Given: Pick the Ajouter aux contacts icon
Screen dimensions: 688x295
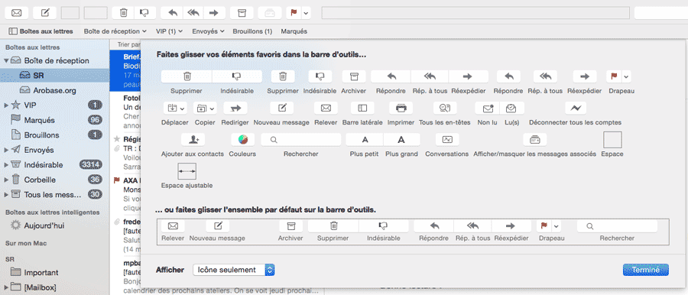Looking at the screenshot, I should coord(193,140).
